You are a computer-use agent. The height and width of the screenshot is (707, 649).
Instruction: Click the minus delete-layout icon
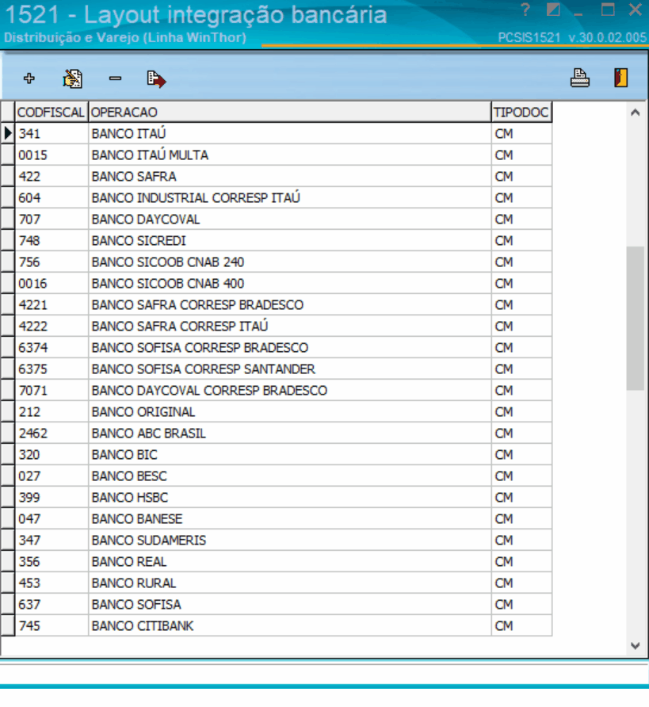coord(116,78)
